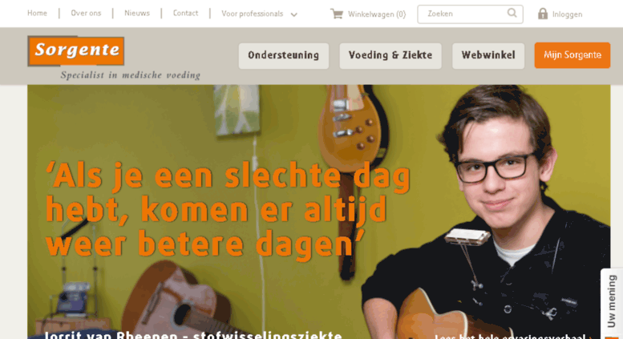The height and width of the screenshot is (339, 623).
Task: Open Winkelwagen (0) cart link
Action: click(x=377, y=14)
